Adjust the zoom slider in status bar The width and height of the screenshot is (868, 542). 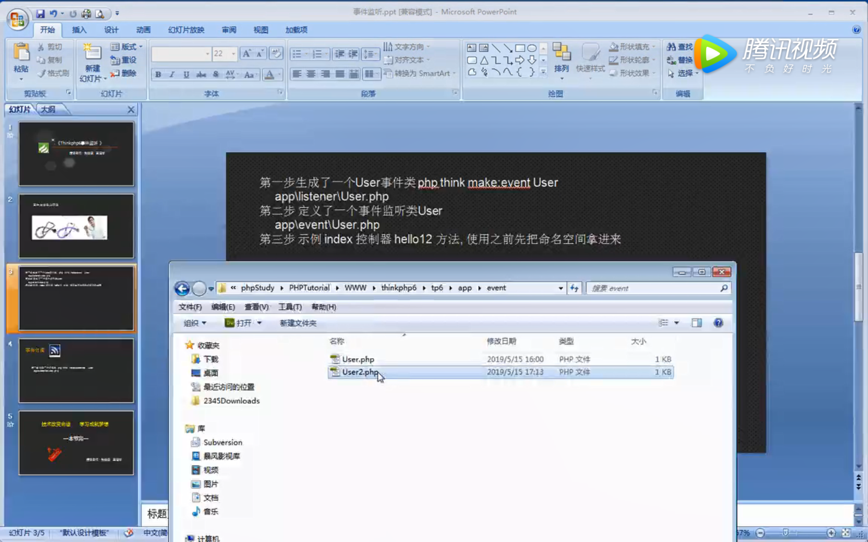click(785, 533)
